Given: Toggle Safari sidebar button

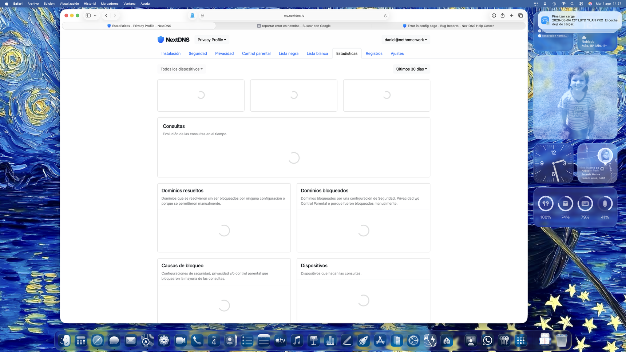Looking at the screenshot, I should 88,16.
